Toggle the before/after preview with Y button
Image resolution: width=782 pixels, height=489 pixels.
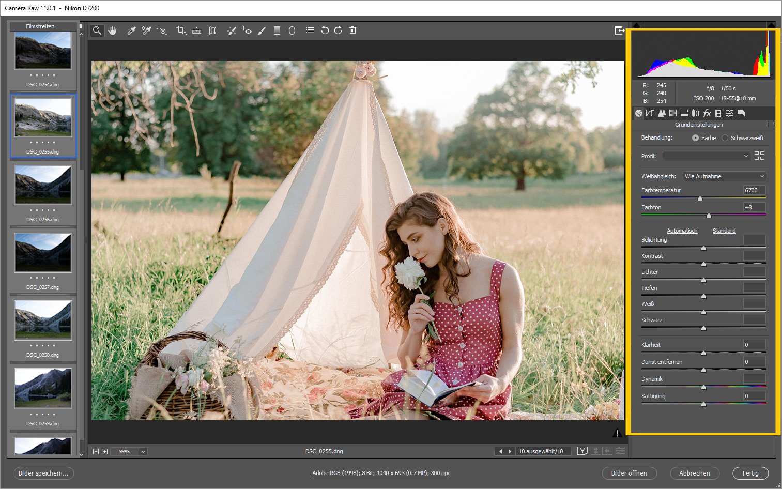582,451
